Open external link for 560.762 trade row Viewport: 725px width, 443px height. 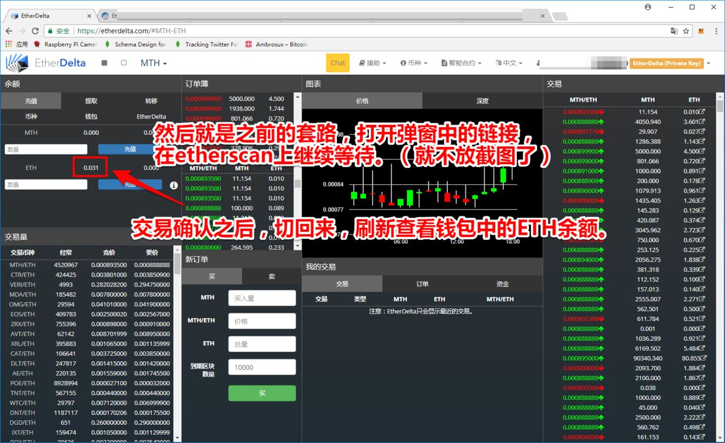tap(702, 427)
